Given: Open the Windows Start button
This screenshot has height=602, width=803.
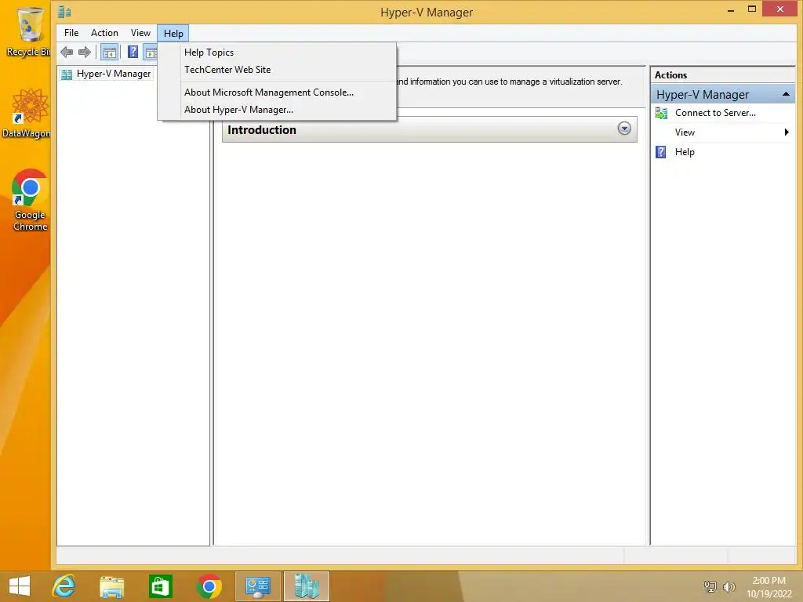Looking at the screenshot, I should pos(20,586).
